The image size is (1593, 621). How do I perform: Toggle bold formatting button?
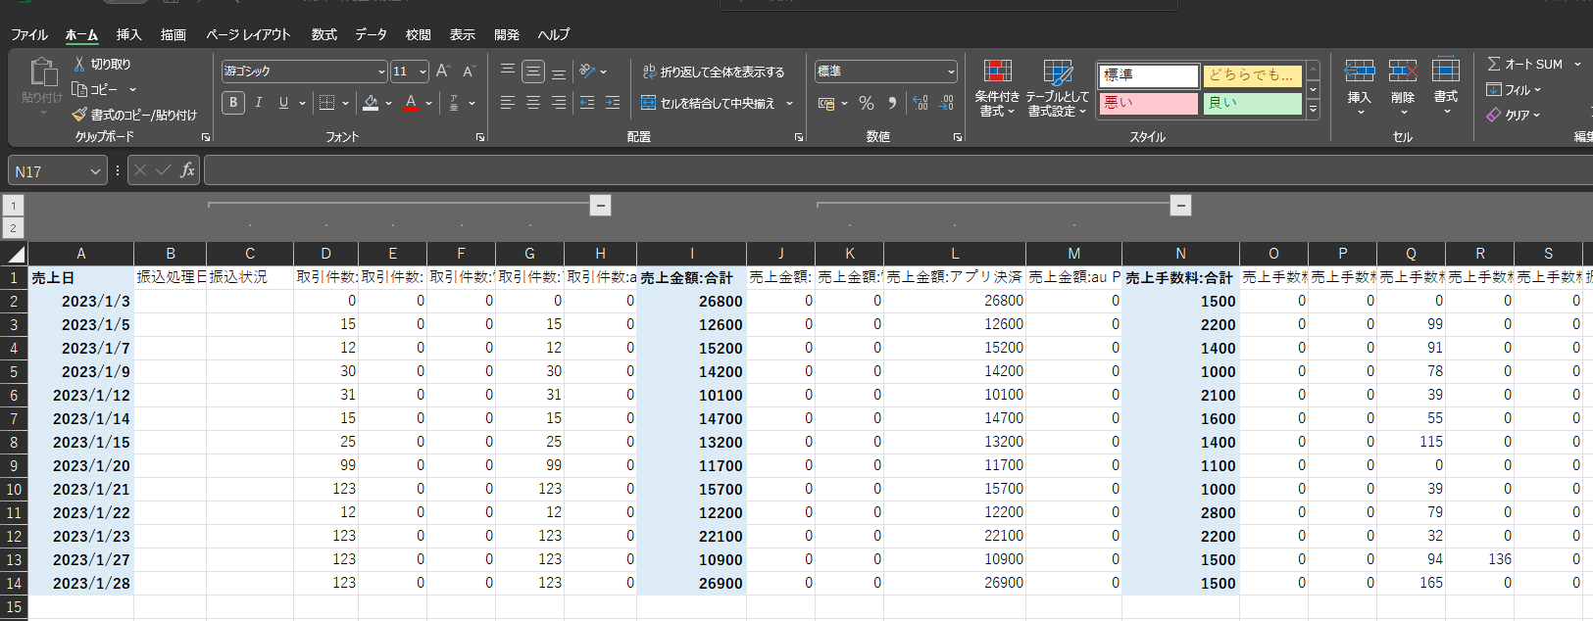coord(233,103)
